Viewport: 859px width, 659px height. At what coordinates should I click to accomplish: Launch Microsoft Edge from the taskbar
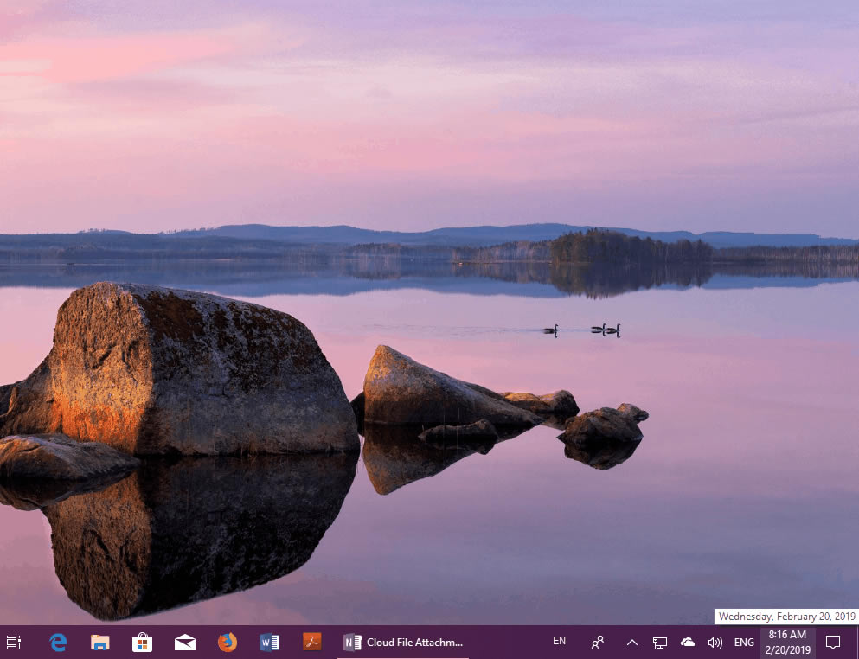[57, 643]
